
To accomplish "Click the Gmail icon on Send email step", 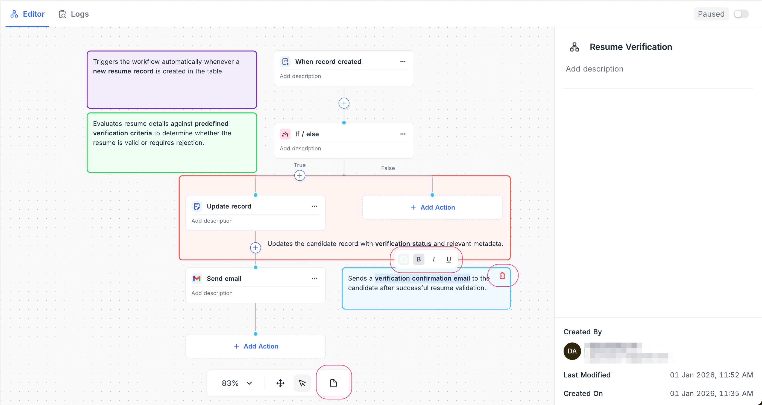I will point(197,278).
